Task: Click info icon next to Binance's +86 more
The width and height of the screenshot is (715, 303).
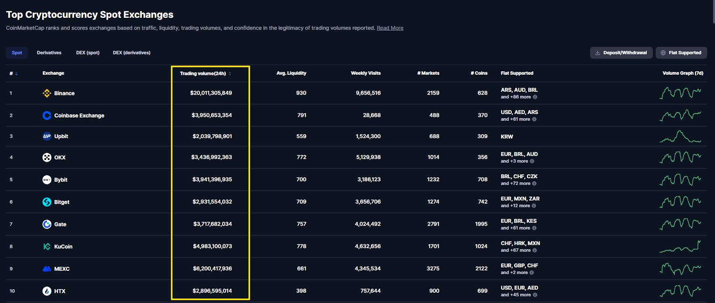Action: point(535,97)
